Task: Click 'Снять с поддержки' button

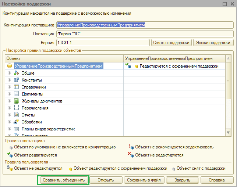Action: [171, 43]
